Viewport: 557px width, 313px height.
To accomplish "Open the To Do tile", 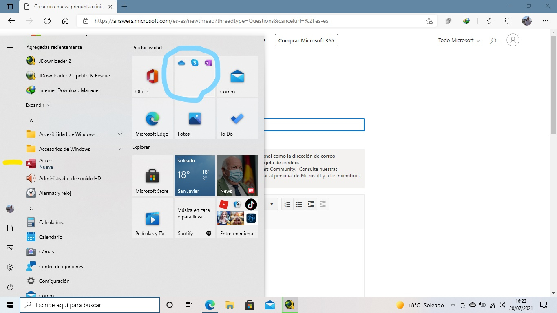I will click(237, 119).
